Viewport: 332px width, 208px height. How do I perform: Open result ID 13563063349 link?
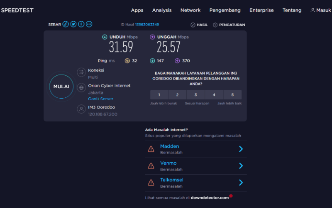coord(147,25)
